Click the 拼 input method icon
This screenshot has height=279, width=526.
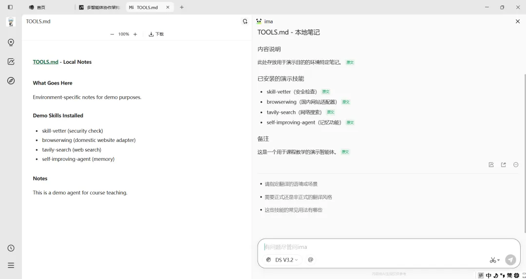pyautogui.click(x=481, y=275)
